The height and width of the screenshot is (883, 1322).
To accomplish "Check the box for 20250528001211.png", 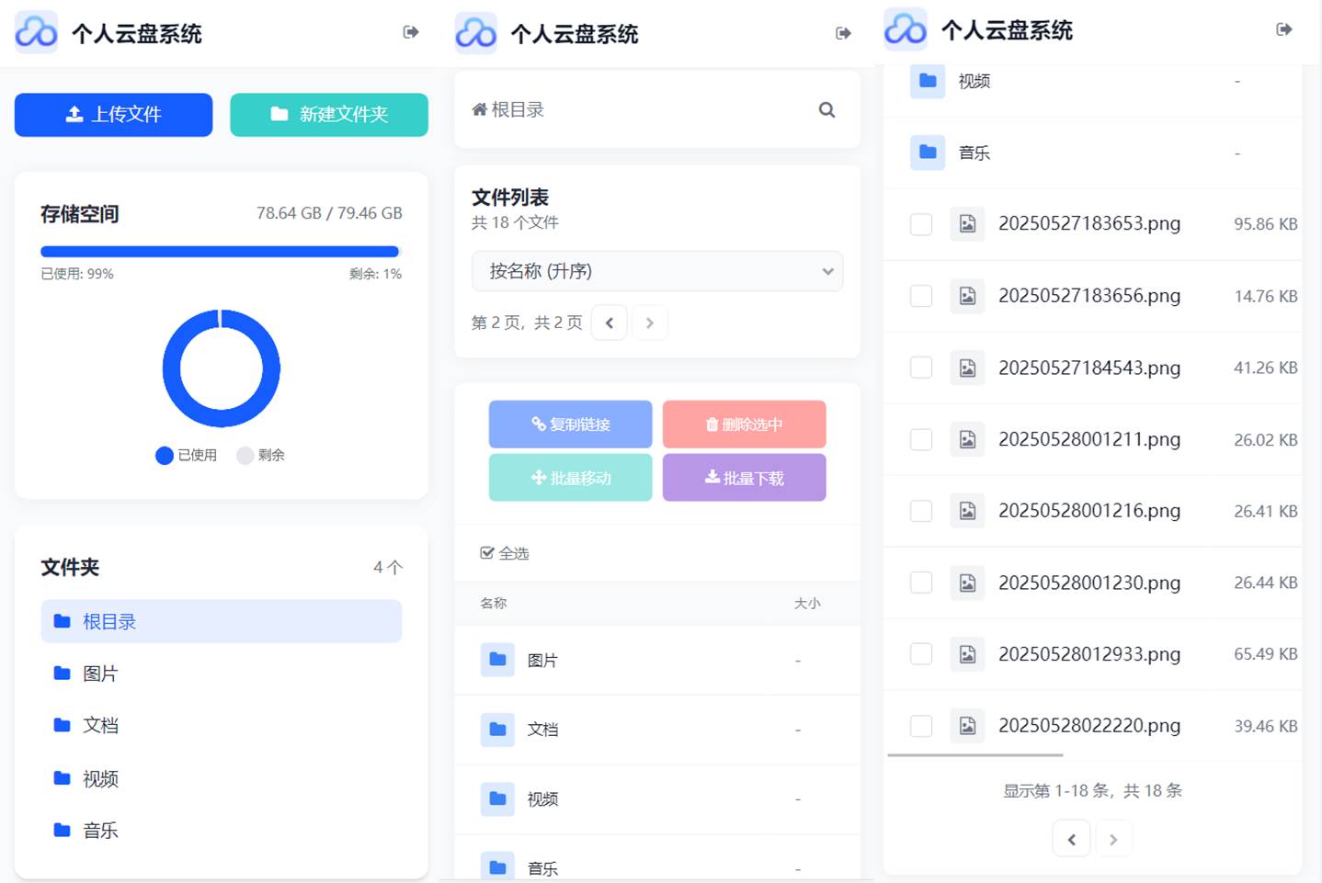I will coord(920,439).
